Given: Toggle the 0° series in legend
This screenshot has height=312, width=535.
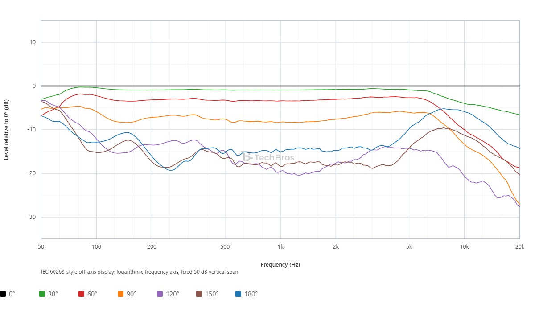Looking at the screenshot, I should click(8, 294).
